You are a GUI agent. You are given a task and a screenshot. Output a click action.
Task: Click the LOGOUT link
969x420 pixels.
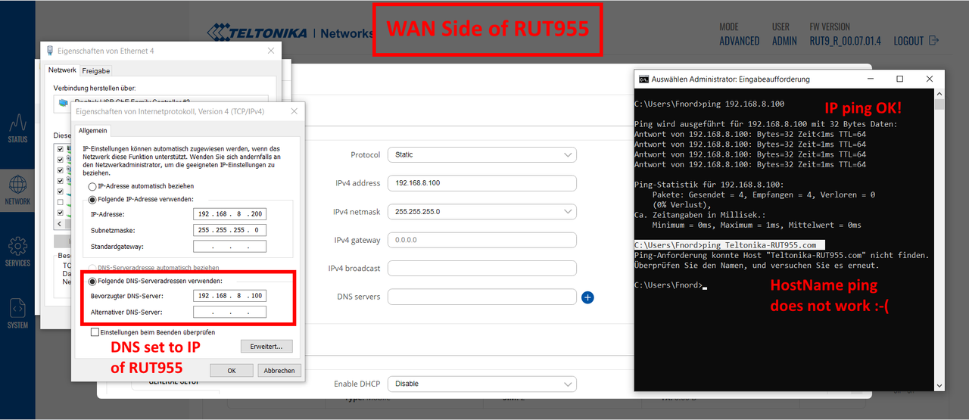point(908,41)
